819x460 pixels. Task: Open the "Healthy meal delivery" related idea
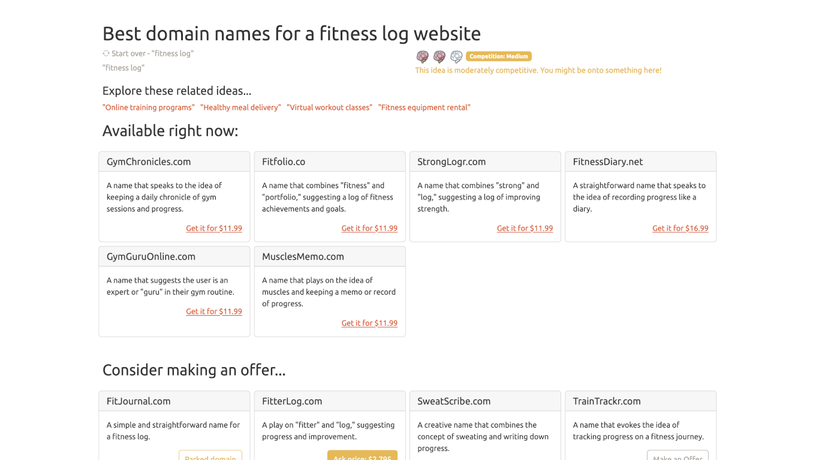coord(240,107)
